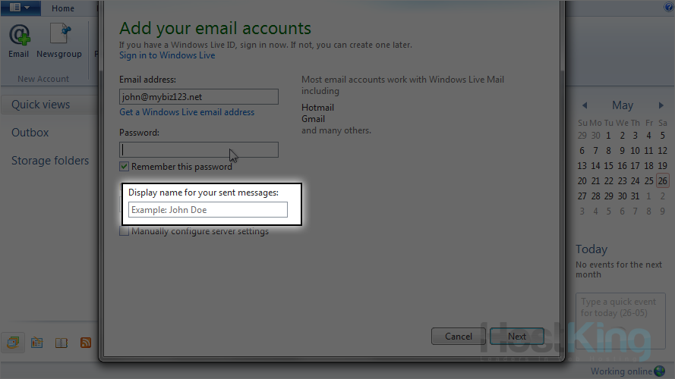The image size is (675, 379).
Task: Click the Working online globe icon
Action: [x=660, y=371]
